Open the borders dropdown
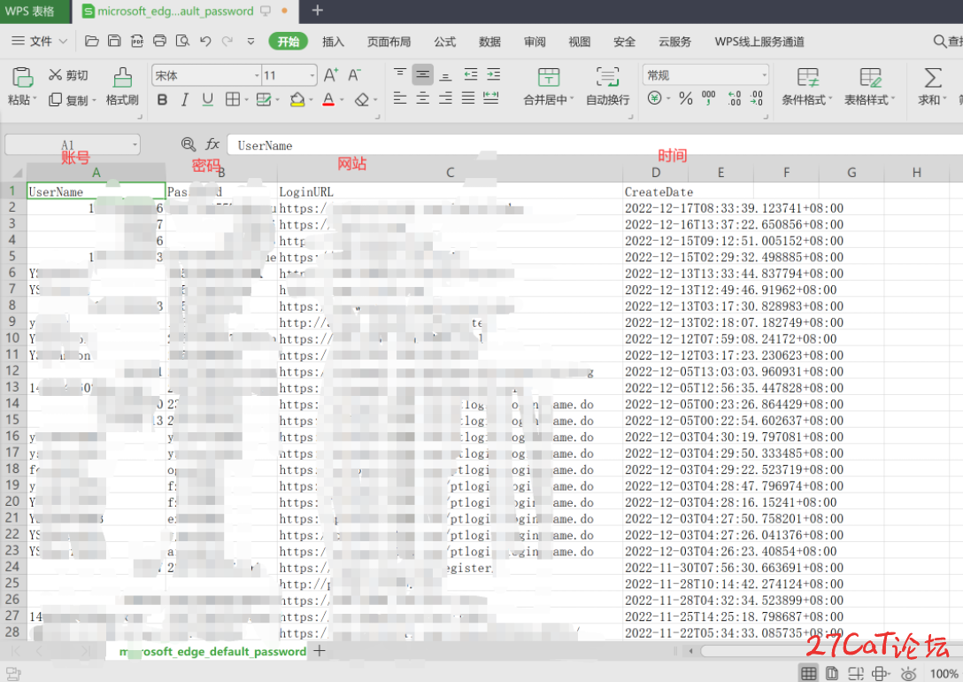963x682 pixels. click(x=246, y=99)
